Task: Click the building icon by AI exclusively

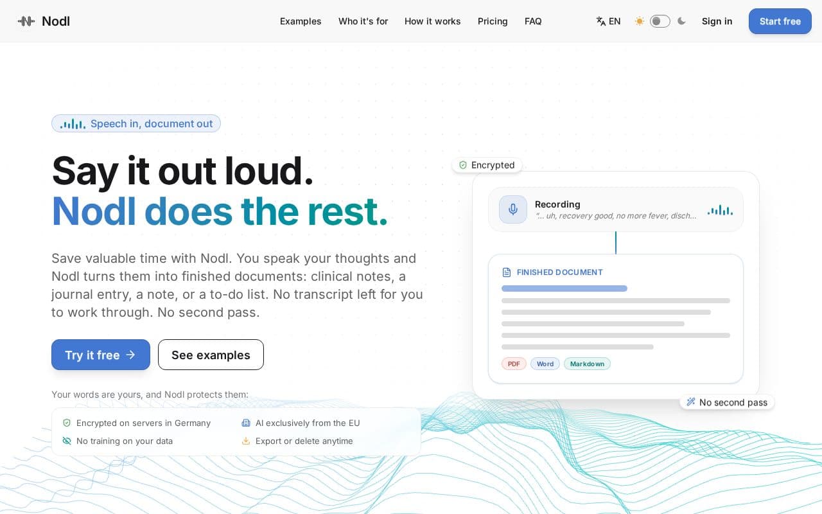Action: (245, 423)
